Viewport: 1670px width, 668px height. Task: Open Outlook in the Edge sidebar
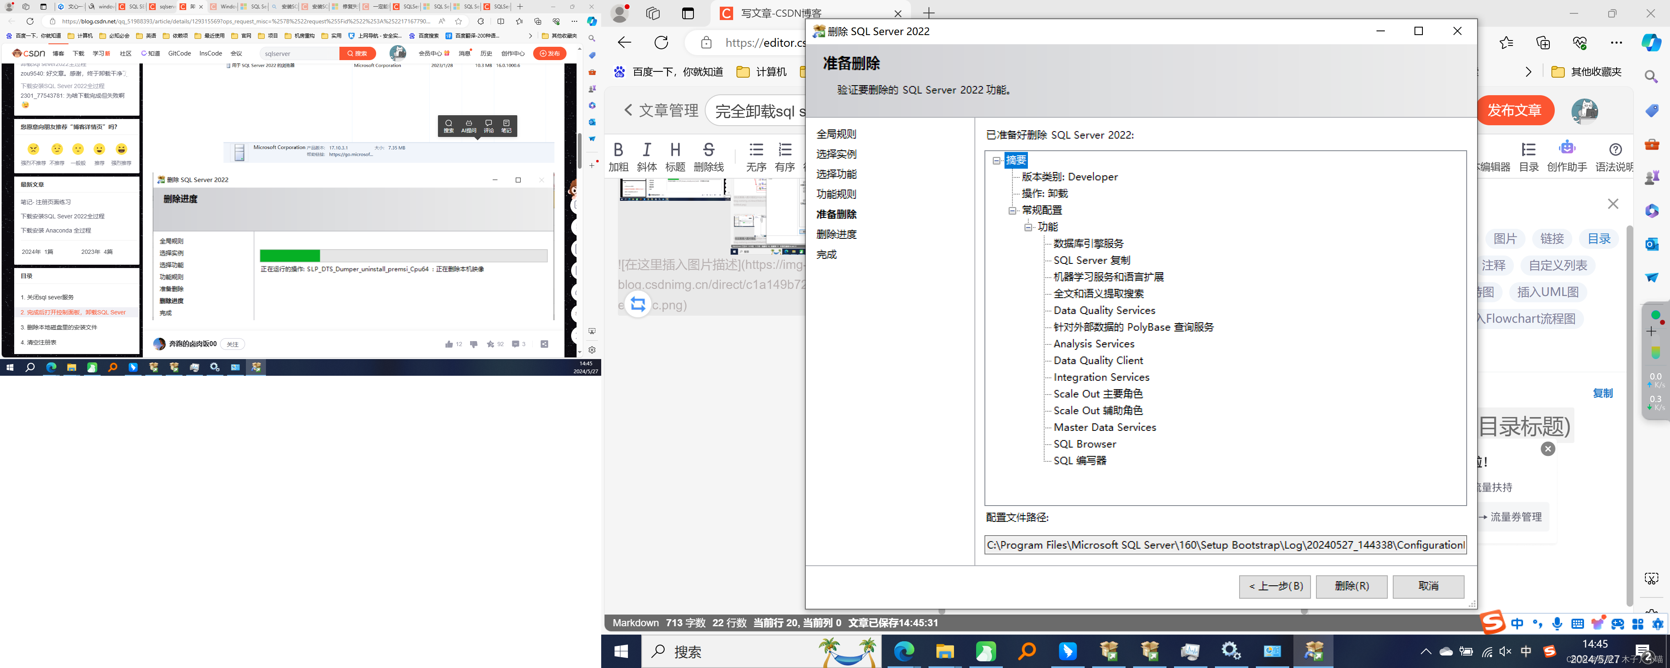tap(1651, 244)
